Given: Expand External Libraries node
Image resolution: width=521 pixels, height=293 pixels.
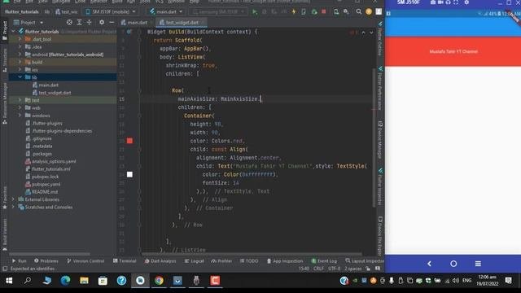Looking at the screenshot, I should [x=13, y=199].
